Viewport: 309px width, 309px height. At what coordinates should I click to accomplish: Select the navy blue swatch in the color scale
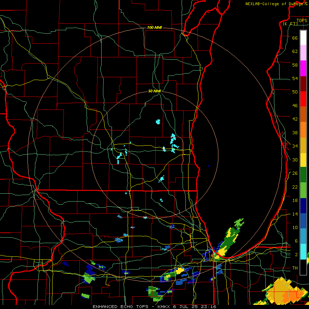[x=303, y=206]
